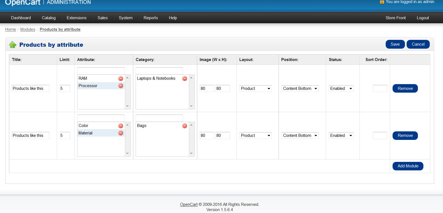
Task: Open the OpenCart footer link
Action: (189, 204)
